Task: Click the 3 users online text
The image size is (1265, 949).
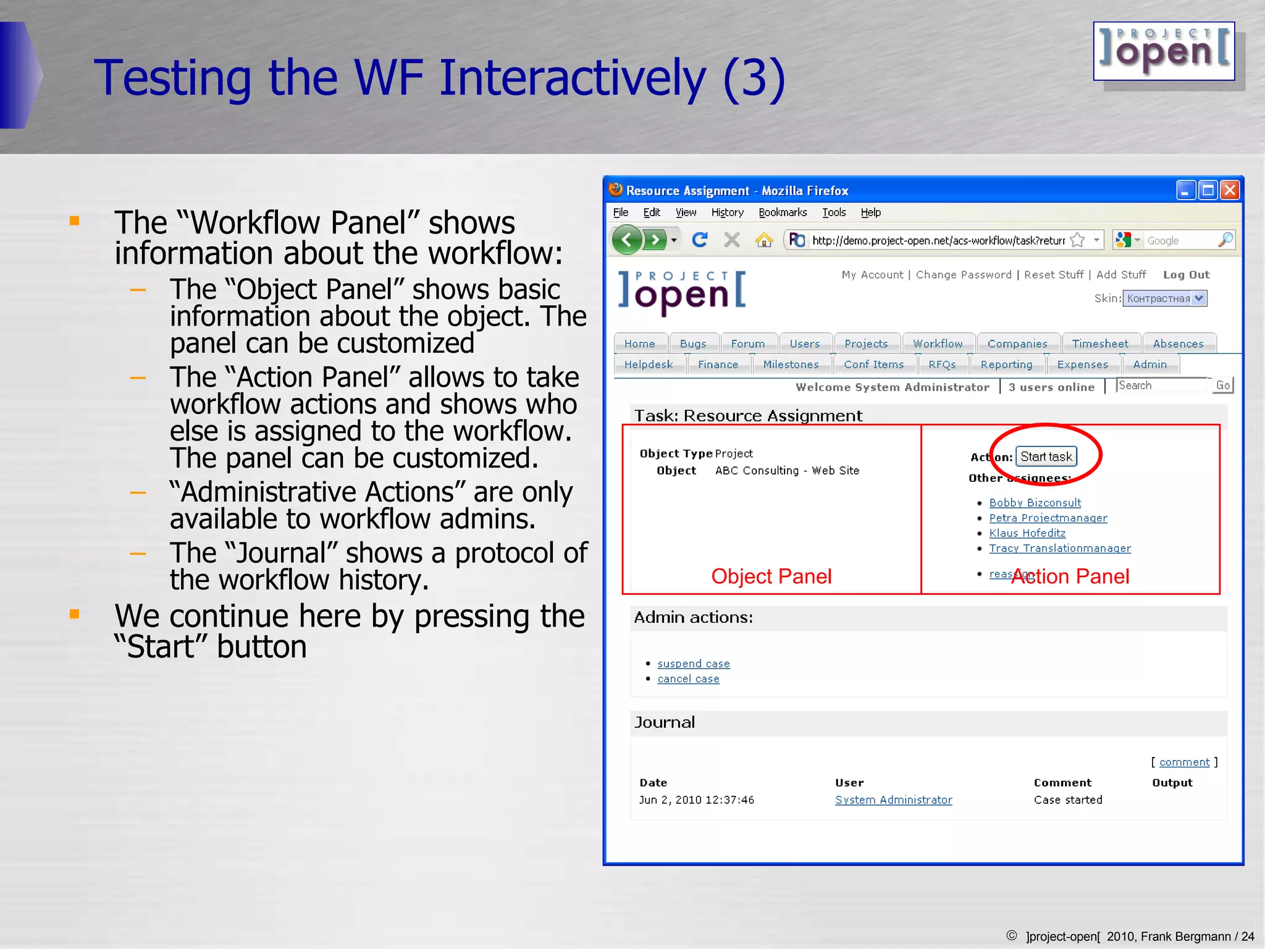Action: pos(1051,387)
